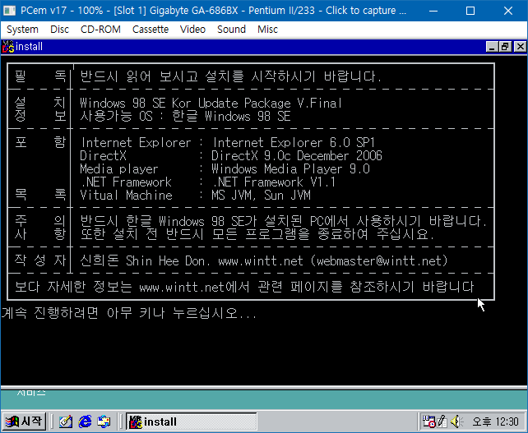Minimize the inner install DOS window
The height and width of the screenshot is (433, 528).
(492, 47)
